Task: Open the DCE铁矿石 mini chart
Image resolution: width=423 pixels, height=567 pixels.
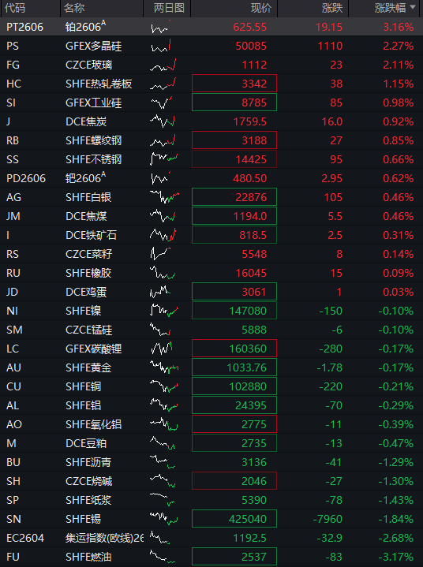Action: point(163,235)
